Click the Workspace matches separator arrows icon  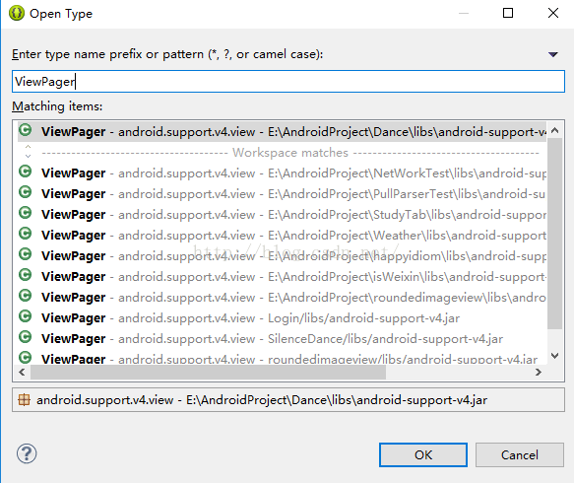click(28, 151)
